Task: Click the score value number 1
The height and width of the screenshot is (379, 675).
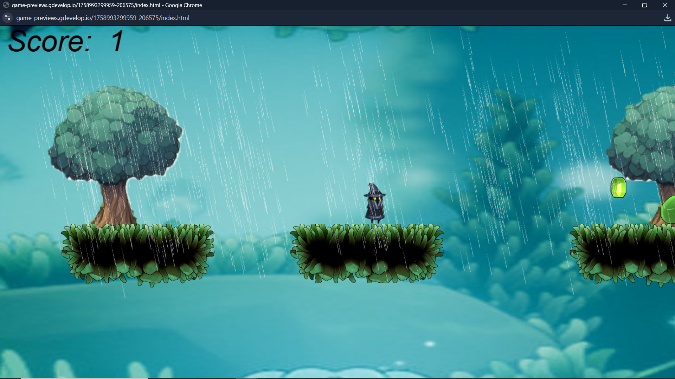Action: (x=117, y=41)
